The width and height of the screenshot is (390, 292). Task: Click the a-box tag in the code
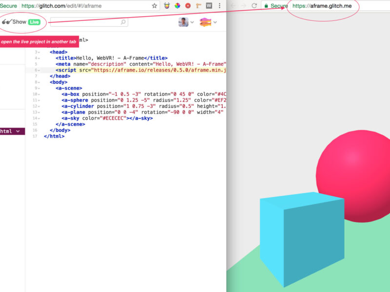pos(70,94)
